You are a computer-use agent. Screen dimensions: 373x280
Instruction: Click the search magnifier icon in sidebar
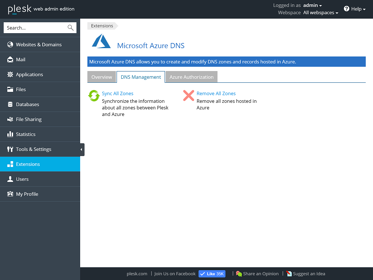[71, 28]
